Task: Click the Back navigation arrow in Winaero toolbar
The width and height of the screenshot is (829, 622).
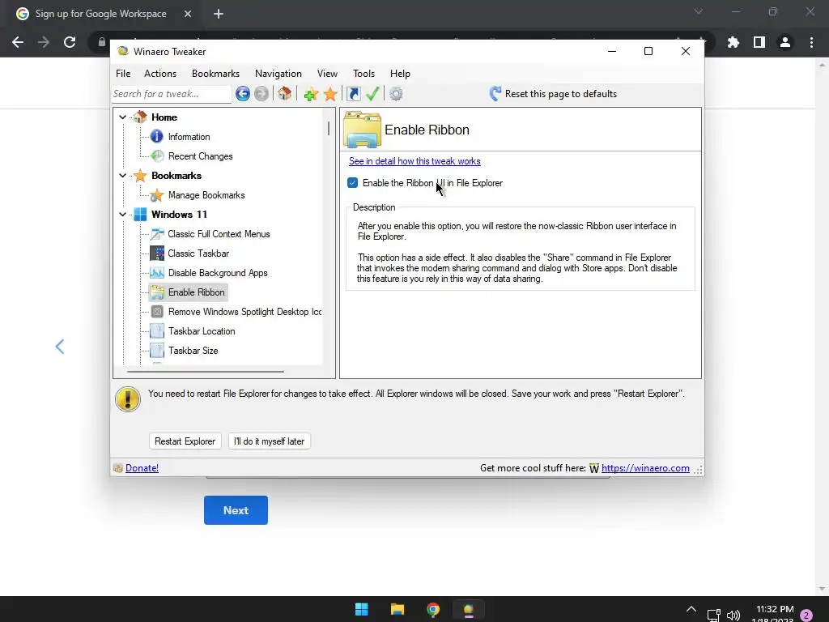Action: (243, 94)
